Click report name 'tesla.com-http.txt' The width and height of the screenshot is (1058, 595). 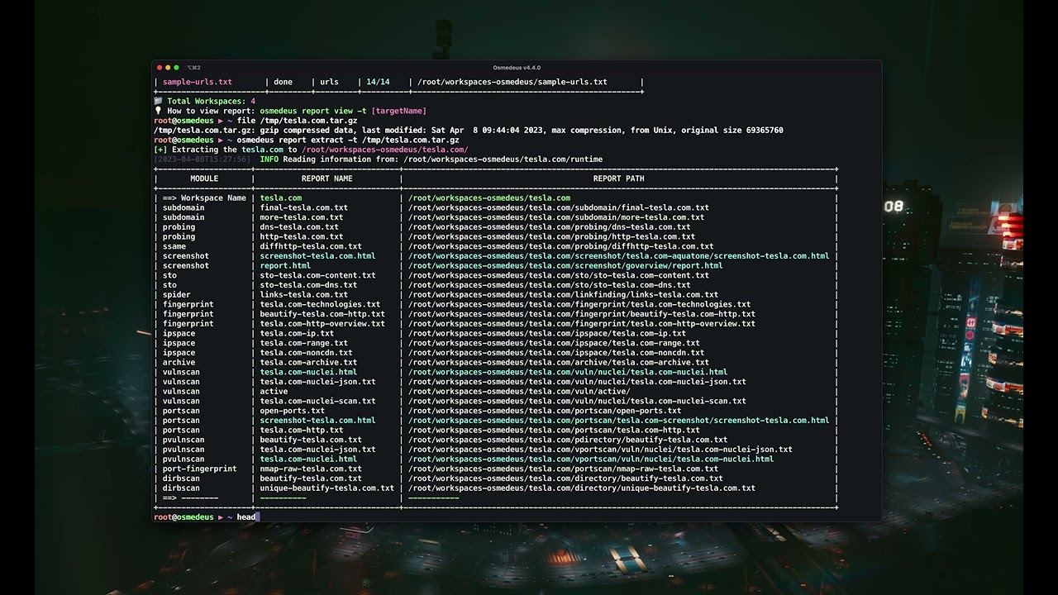pyautogui.click(x=302, y=430)
